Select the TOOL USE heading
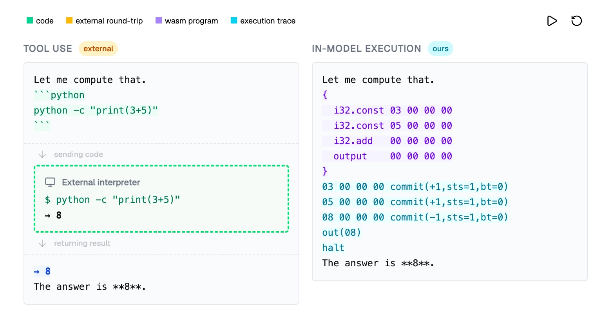 point(48,49)
